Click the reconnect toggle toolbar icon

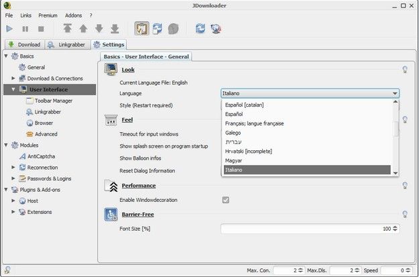click(x=158, y=29)
